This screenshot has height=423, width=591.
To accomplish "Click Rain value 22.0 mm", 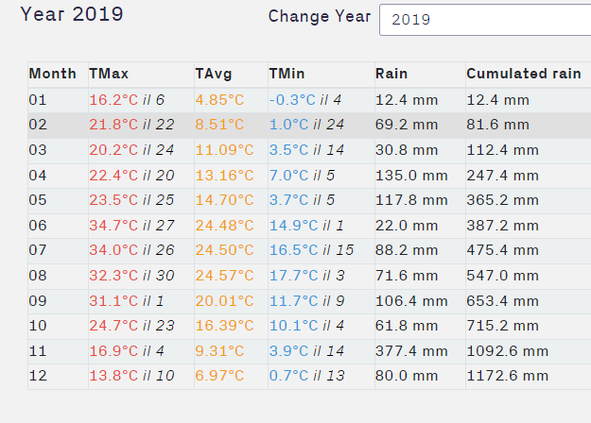I will pyautogui.click(x=407, y=226).
